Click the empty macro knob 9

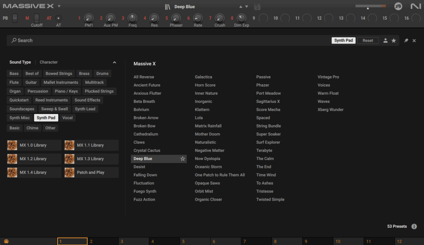pyautogui.click(x=263, y=18)
